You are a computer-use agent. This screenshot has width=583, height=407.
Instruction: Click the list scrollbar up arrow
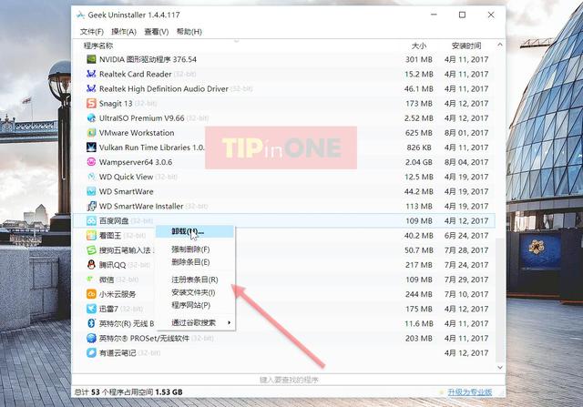click(500, 45)
